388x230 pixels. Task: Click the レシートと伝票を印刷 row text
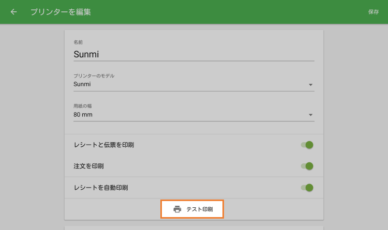coord(104,145)
